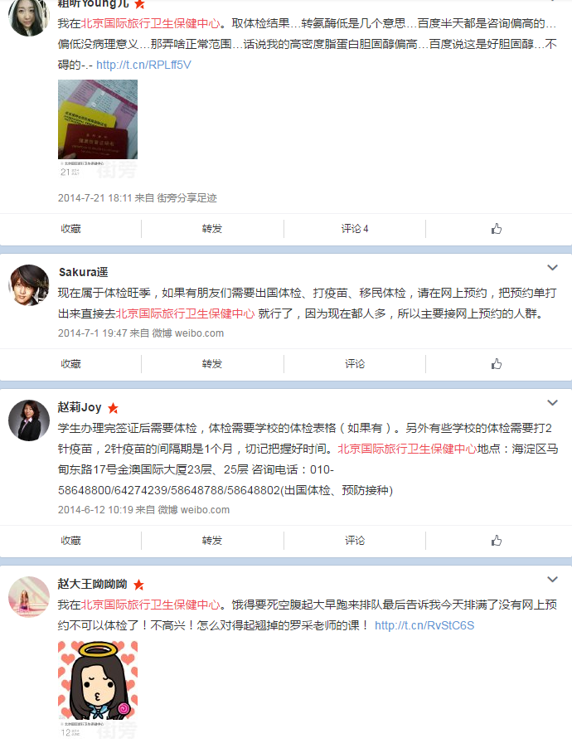Click 收藏 under 赵莉Joy's post
Viewport: 572px width, 753px height.
click(x=70, y=541)
